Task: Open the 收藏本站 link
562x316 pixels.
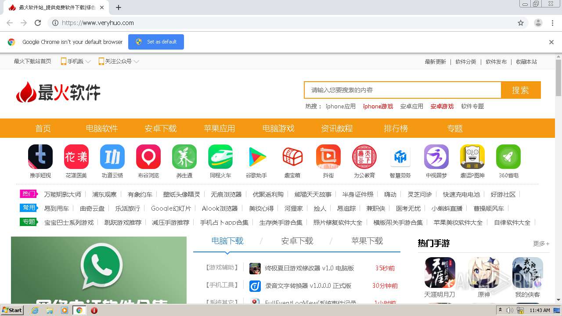Action: tap(526, 62)
